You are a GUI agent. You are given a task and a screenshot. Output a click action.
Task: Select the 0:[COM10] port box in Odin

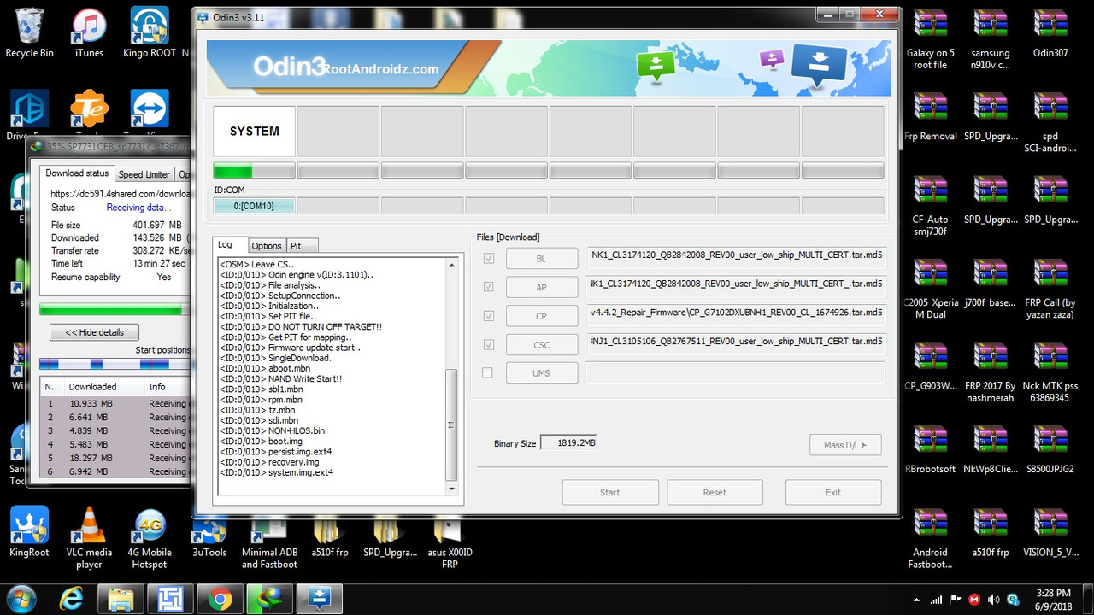(x=254, y=206)
